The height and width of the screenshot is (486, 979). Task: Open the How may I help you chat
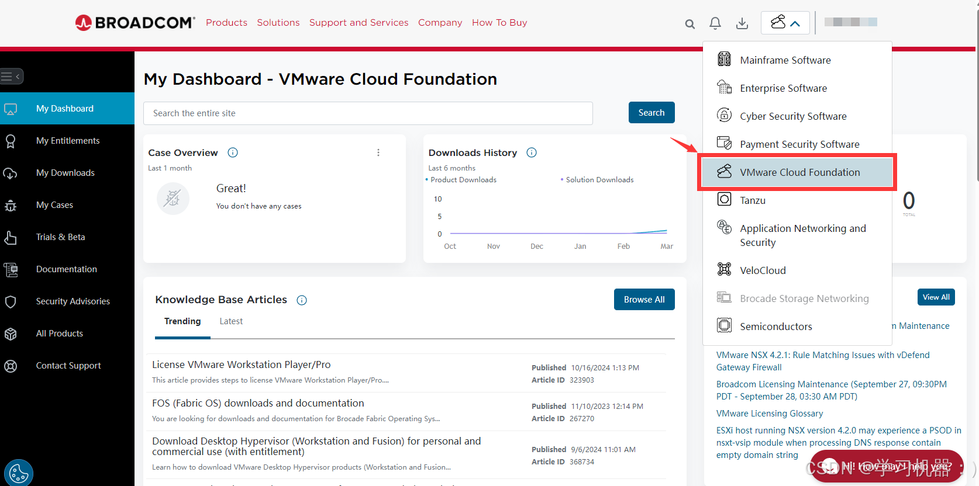887,466
